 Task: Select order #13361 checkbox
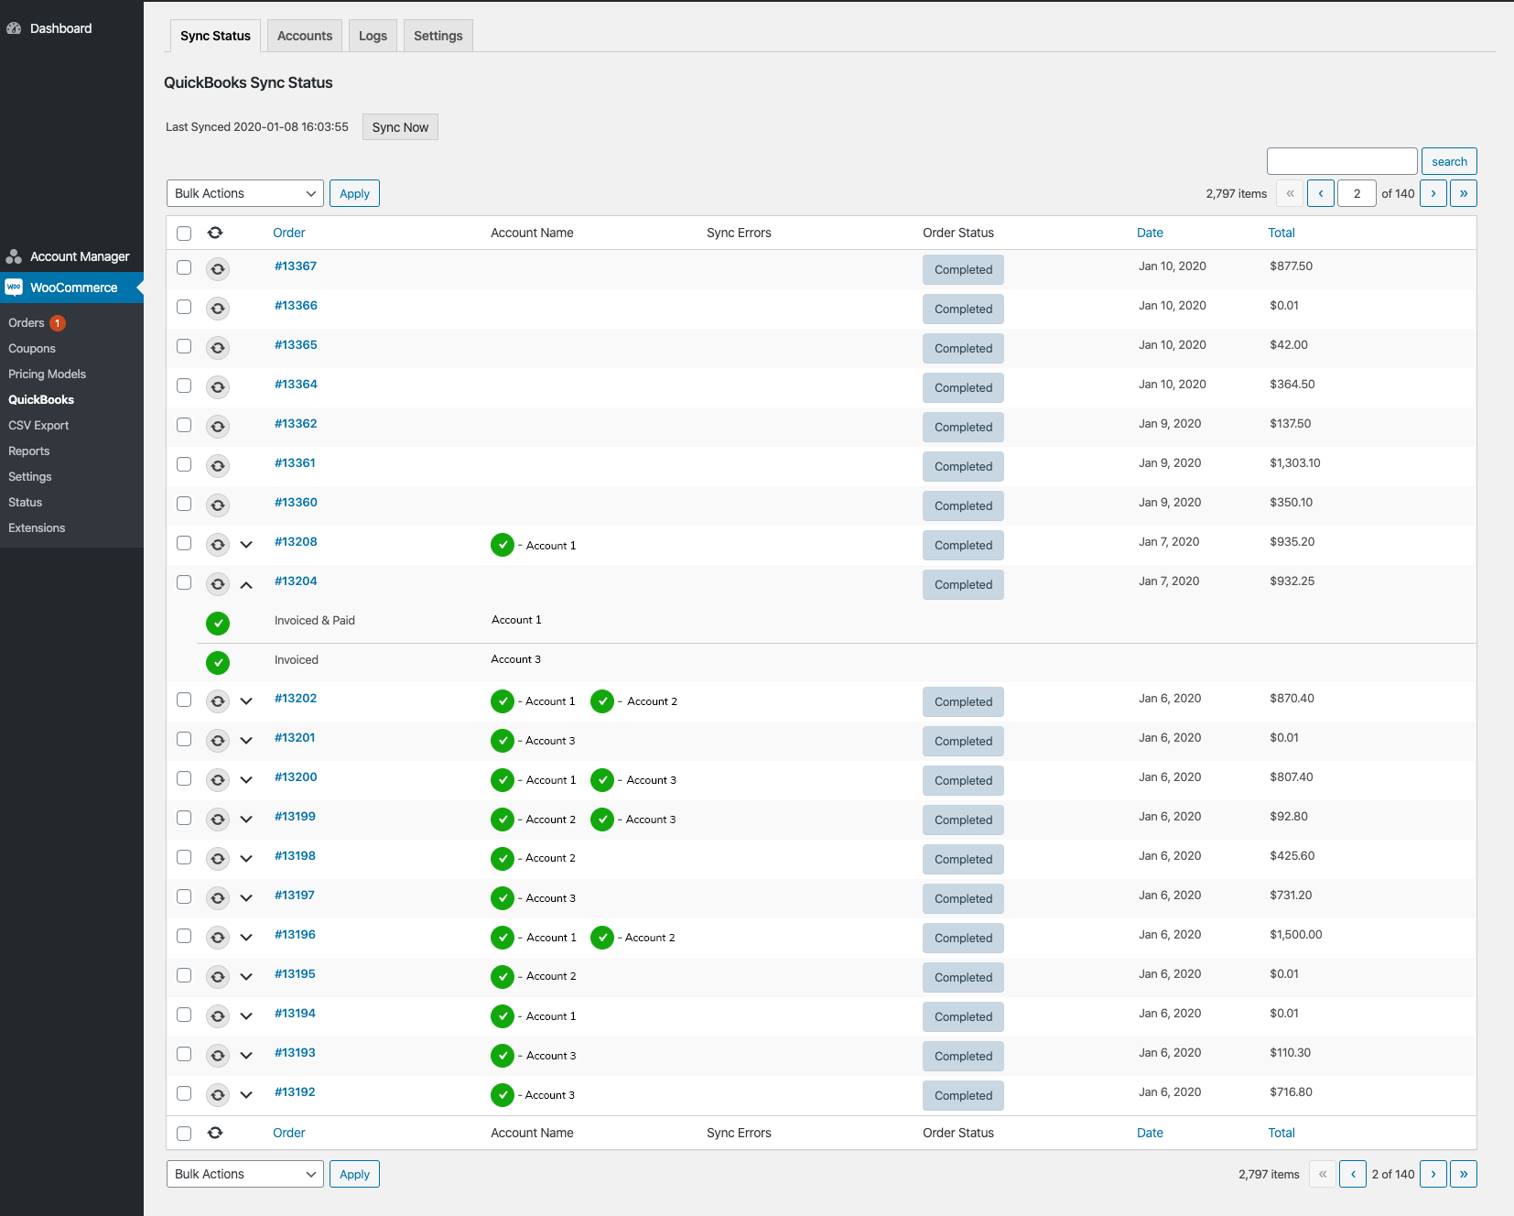pyautogui.click(x=184, y=464)
